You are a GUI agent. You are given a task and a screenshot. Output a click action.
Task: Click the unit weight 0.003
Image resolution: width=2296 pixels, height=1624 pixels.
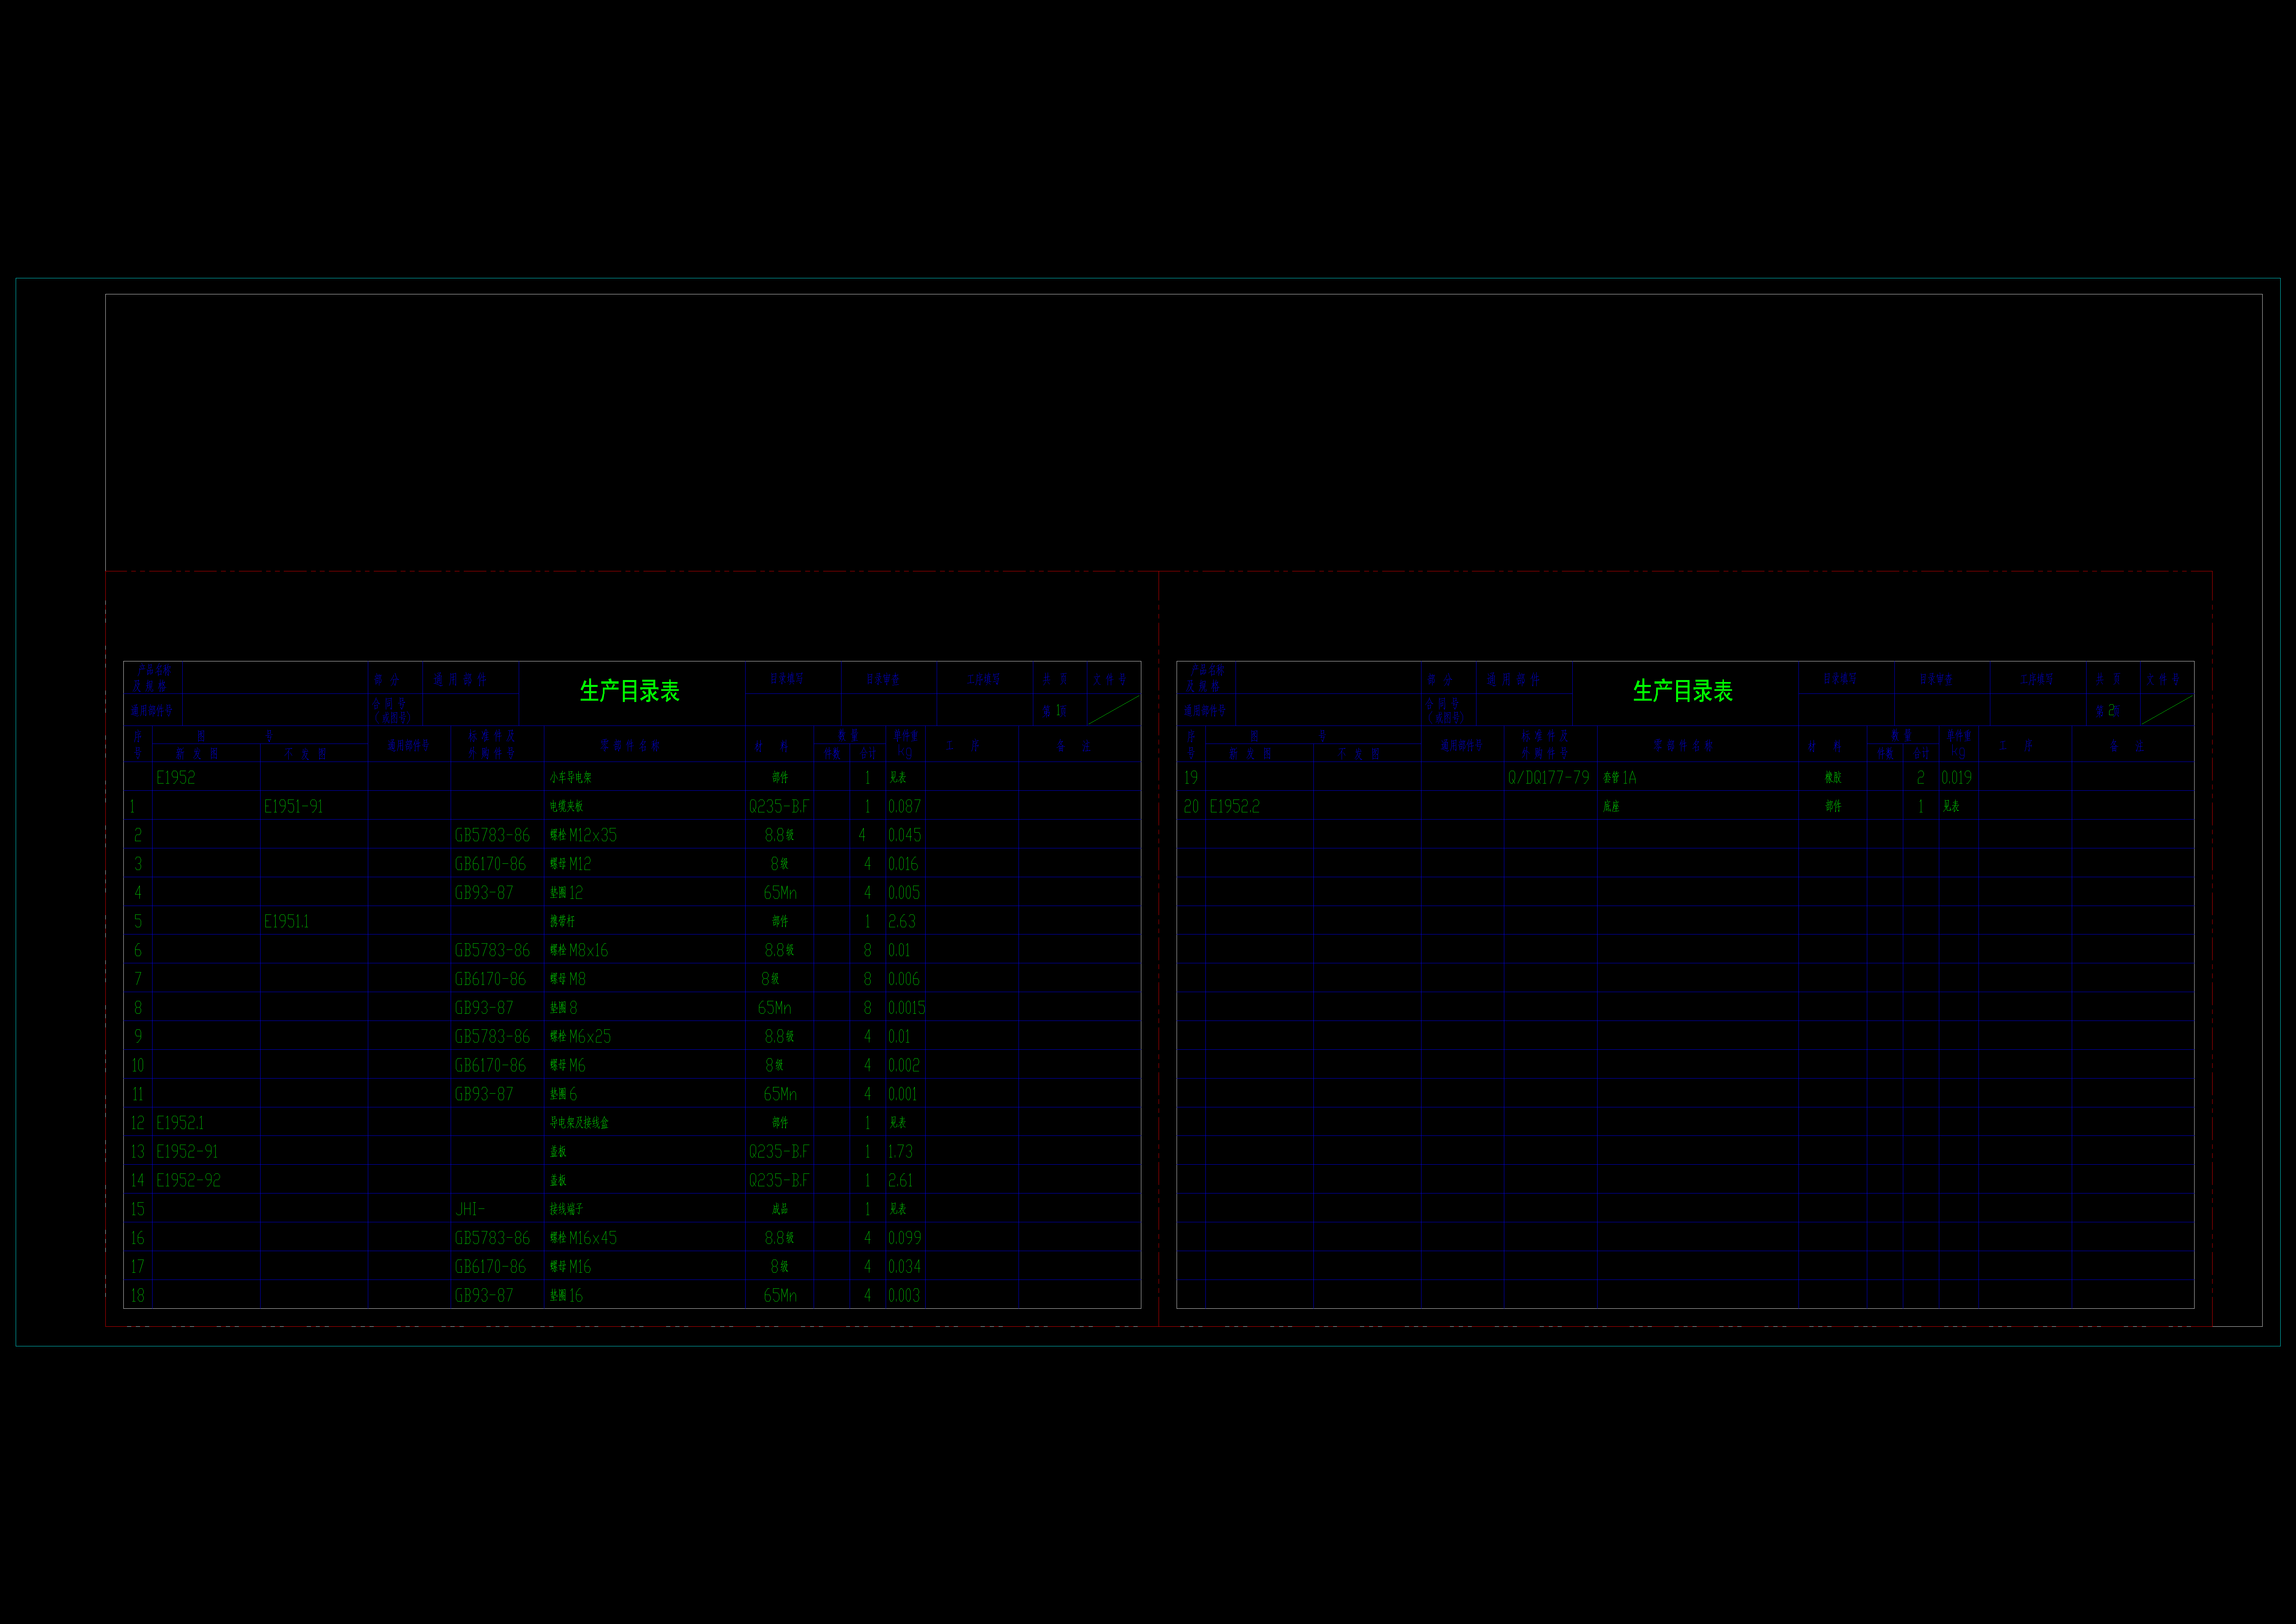904,1296
